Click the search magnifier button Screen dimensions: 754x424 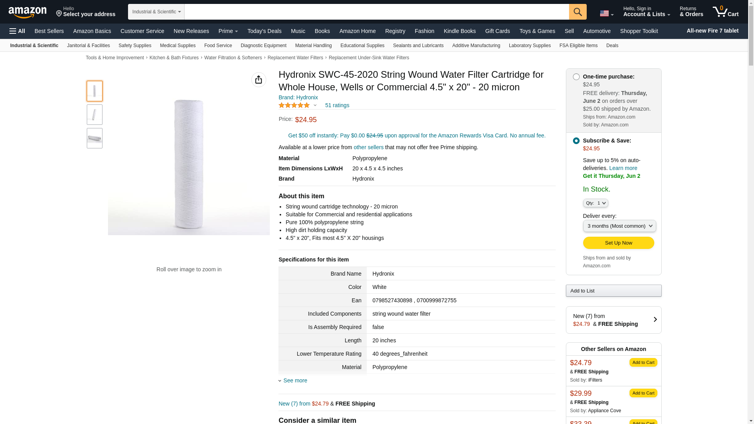pos(577,12)
